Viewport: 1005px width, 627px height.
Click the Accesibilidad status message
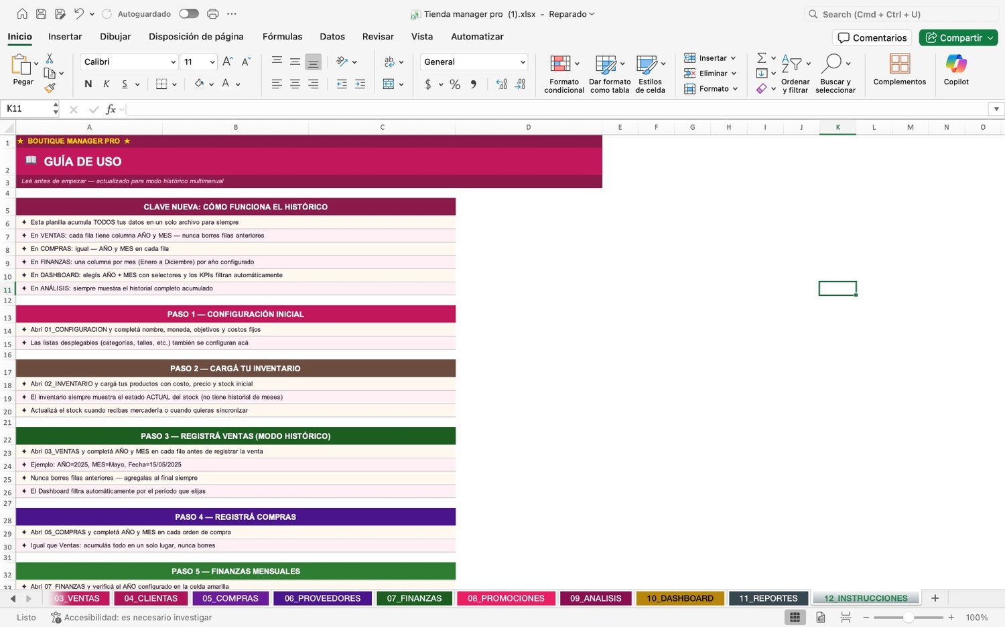[x=131, y=618]
